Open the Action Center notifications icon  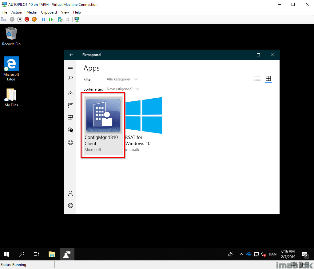point(305,255)
